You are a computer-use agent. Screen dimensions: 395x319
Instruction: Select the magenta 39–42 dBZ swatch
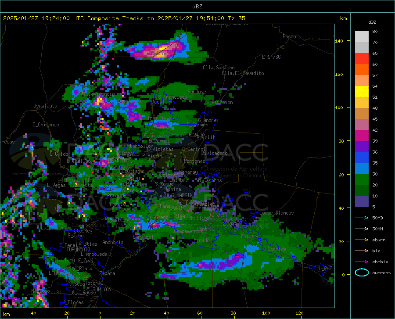pos(362,136)
